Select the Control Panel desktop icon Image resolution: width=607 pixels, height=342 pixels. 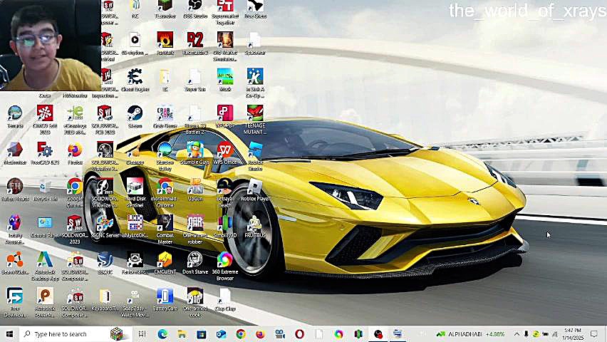click(45, 226)
